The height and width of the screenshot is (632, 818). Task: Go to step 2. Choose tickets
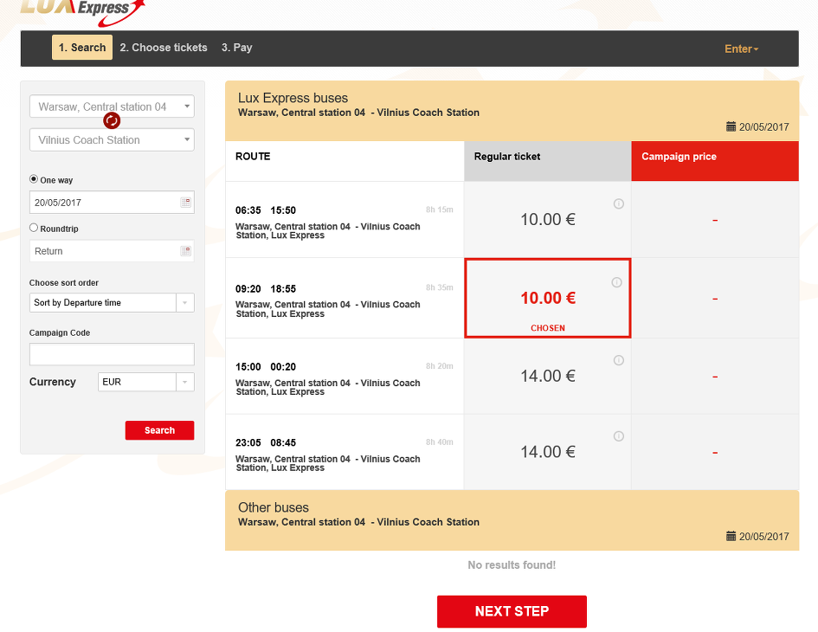[164, 48]
